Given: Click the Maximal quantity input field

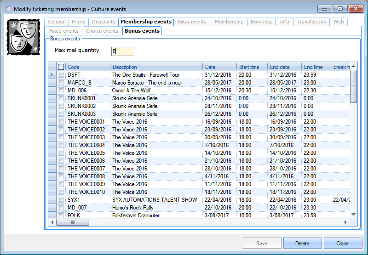Looking at the screenshot, I should click(123, 51).
